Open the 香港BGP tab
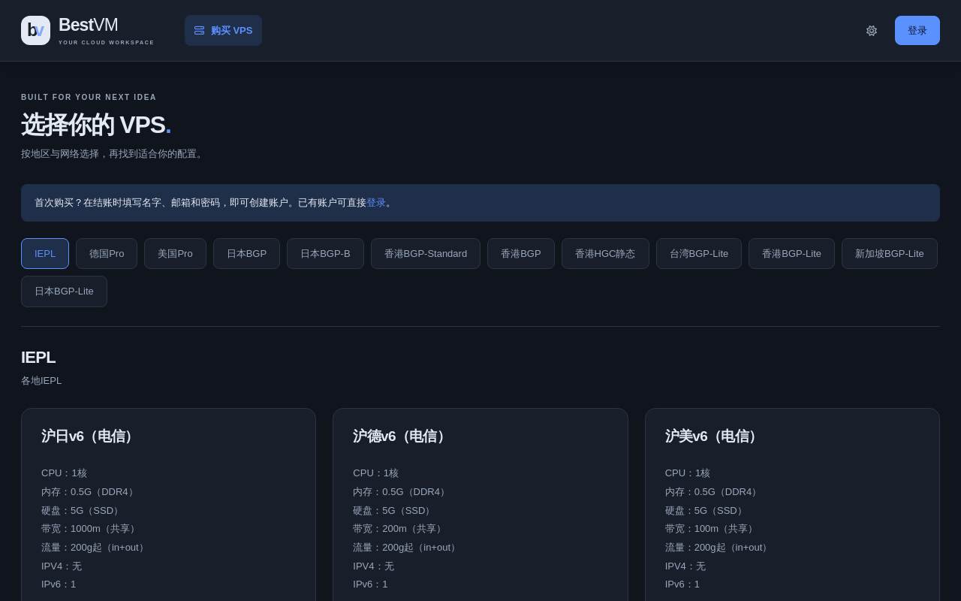961x601 pixels. click(x=521, y=254)
